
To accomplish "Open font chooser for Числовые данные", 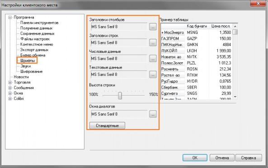I will [x=153, y=59].
